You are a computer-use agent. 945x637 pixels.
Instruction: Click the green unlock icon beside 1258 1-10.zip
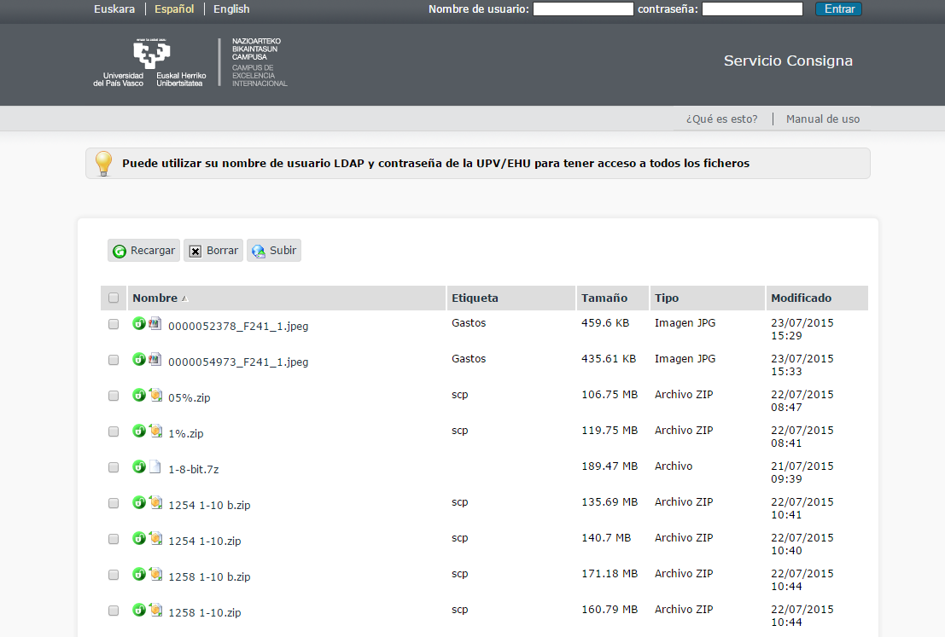138,610
